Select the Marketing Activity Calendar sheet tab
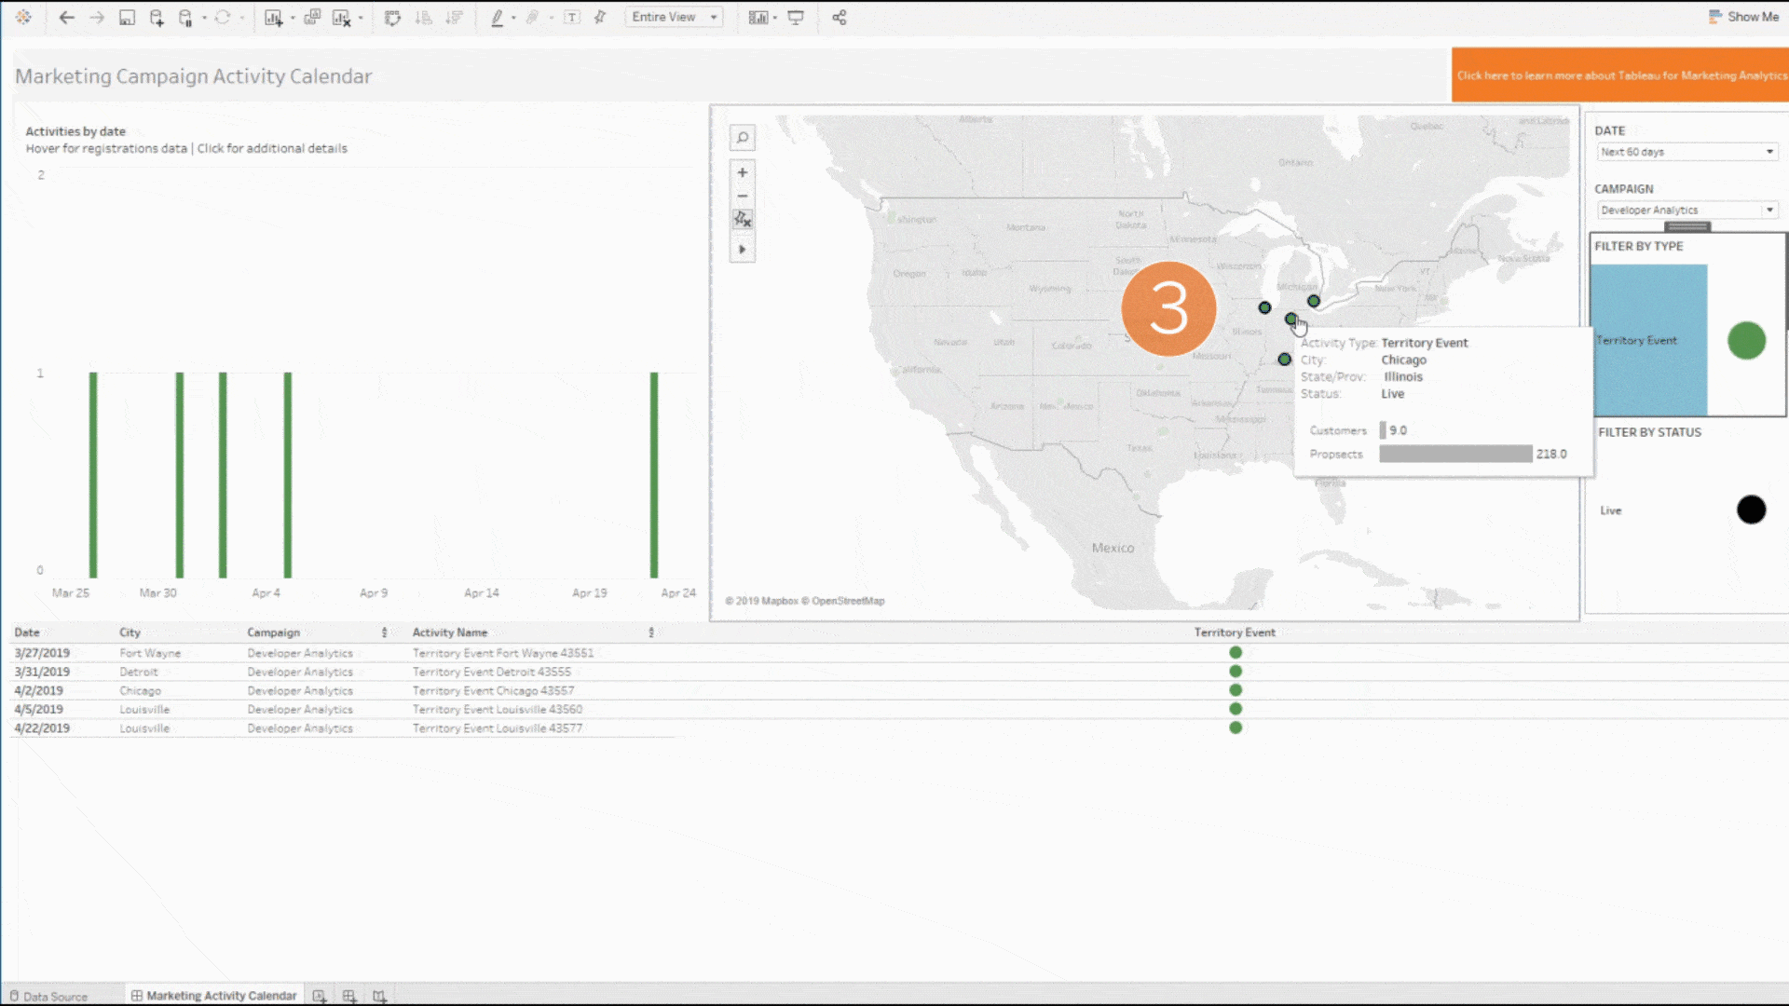This screenshot has width=1789, height=1006. 214,996
